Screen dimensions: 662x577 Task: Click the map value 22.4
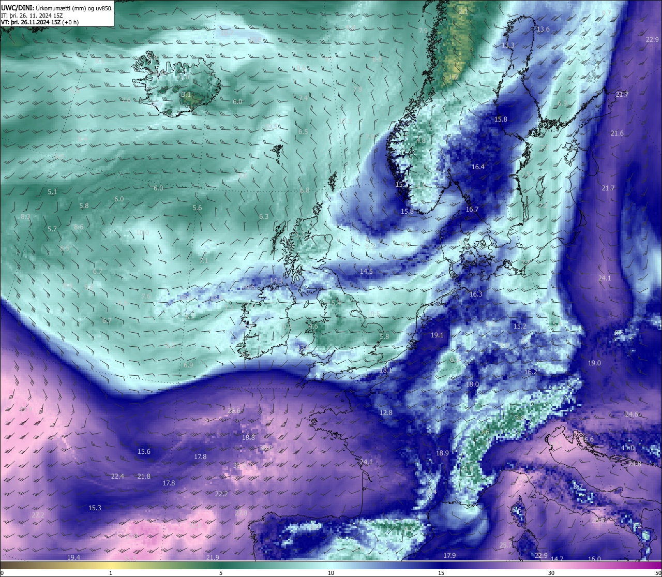(117, 477)
